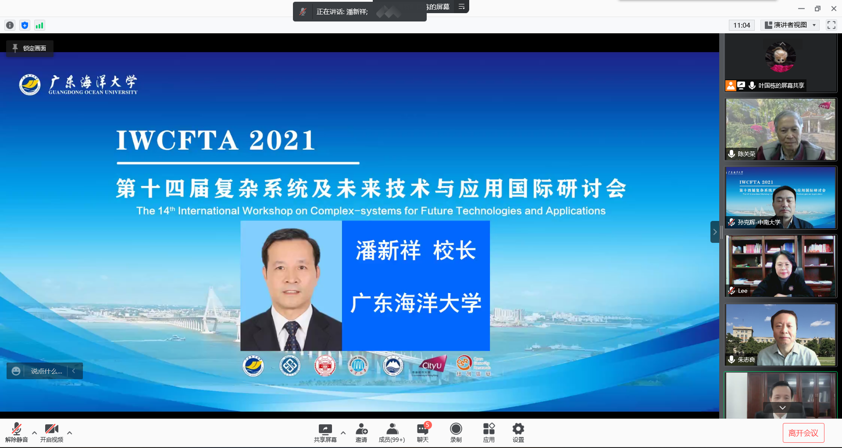Click the blue security shield icon
Viewport: 842px width, 448px height.
(25, 25)
